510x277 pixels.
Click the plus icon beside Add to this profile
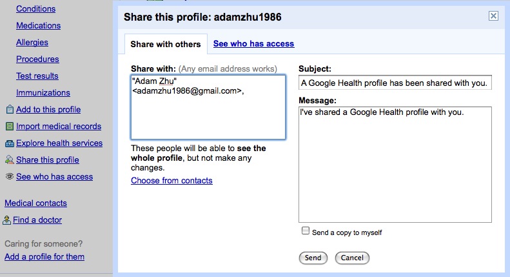coord(9,110)
